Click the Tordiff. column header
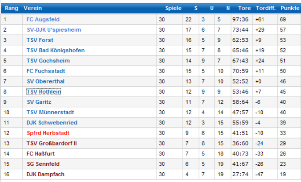Image resolution: width=301 pixels, height=182 pixels. coord(265,8)
